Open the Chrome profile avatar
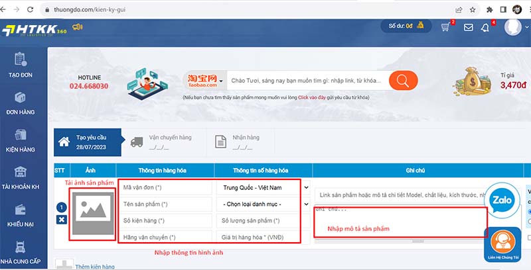 pos(517,10)
